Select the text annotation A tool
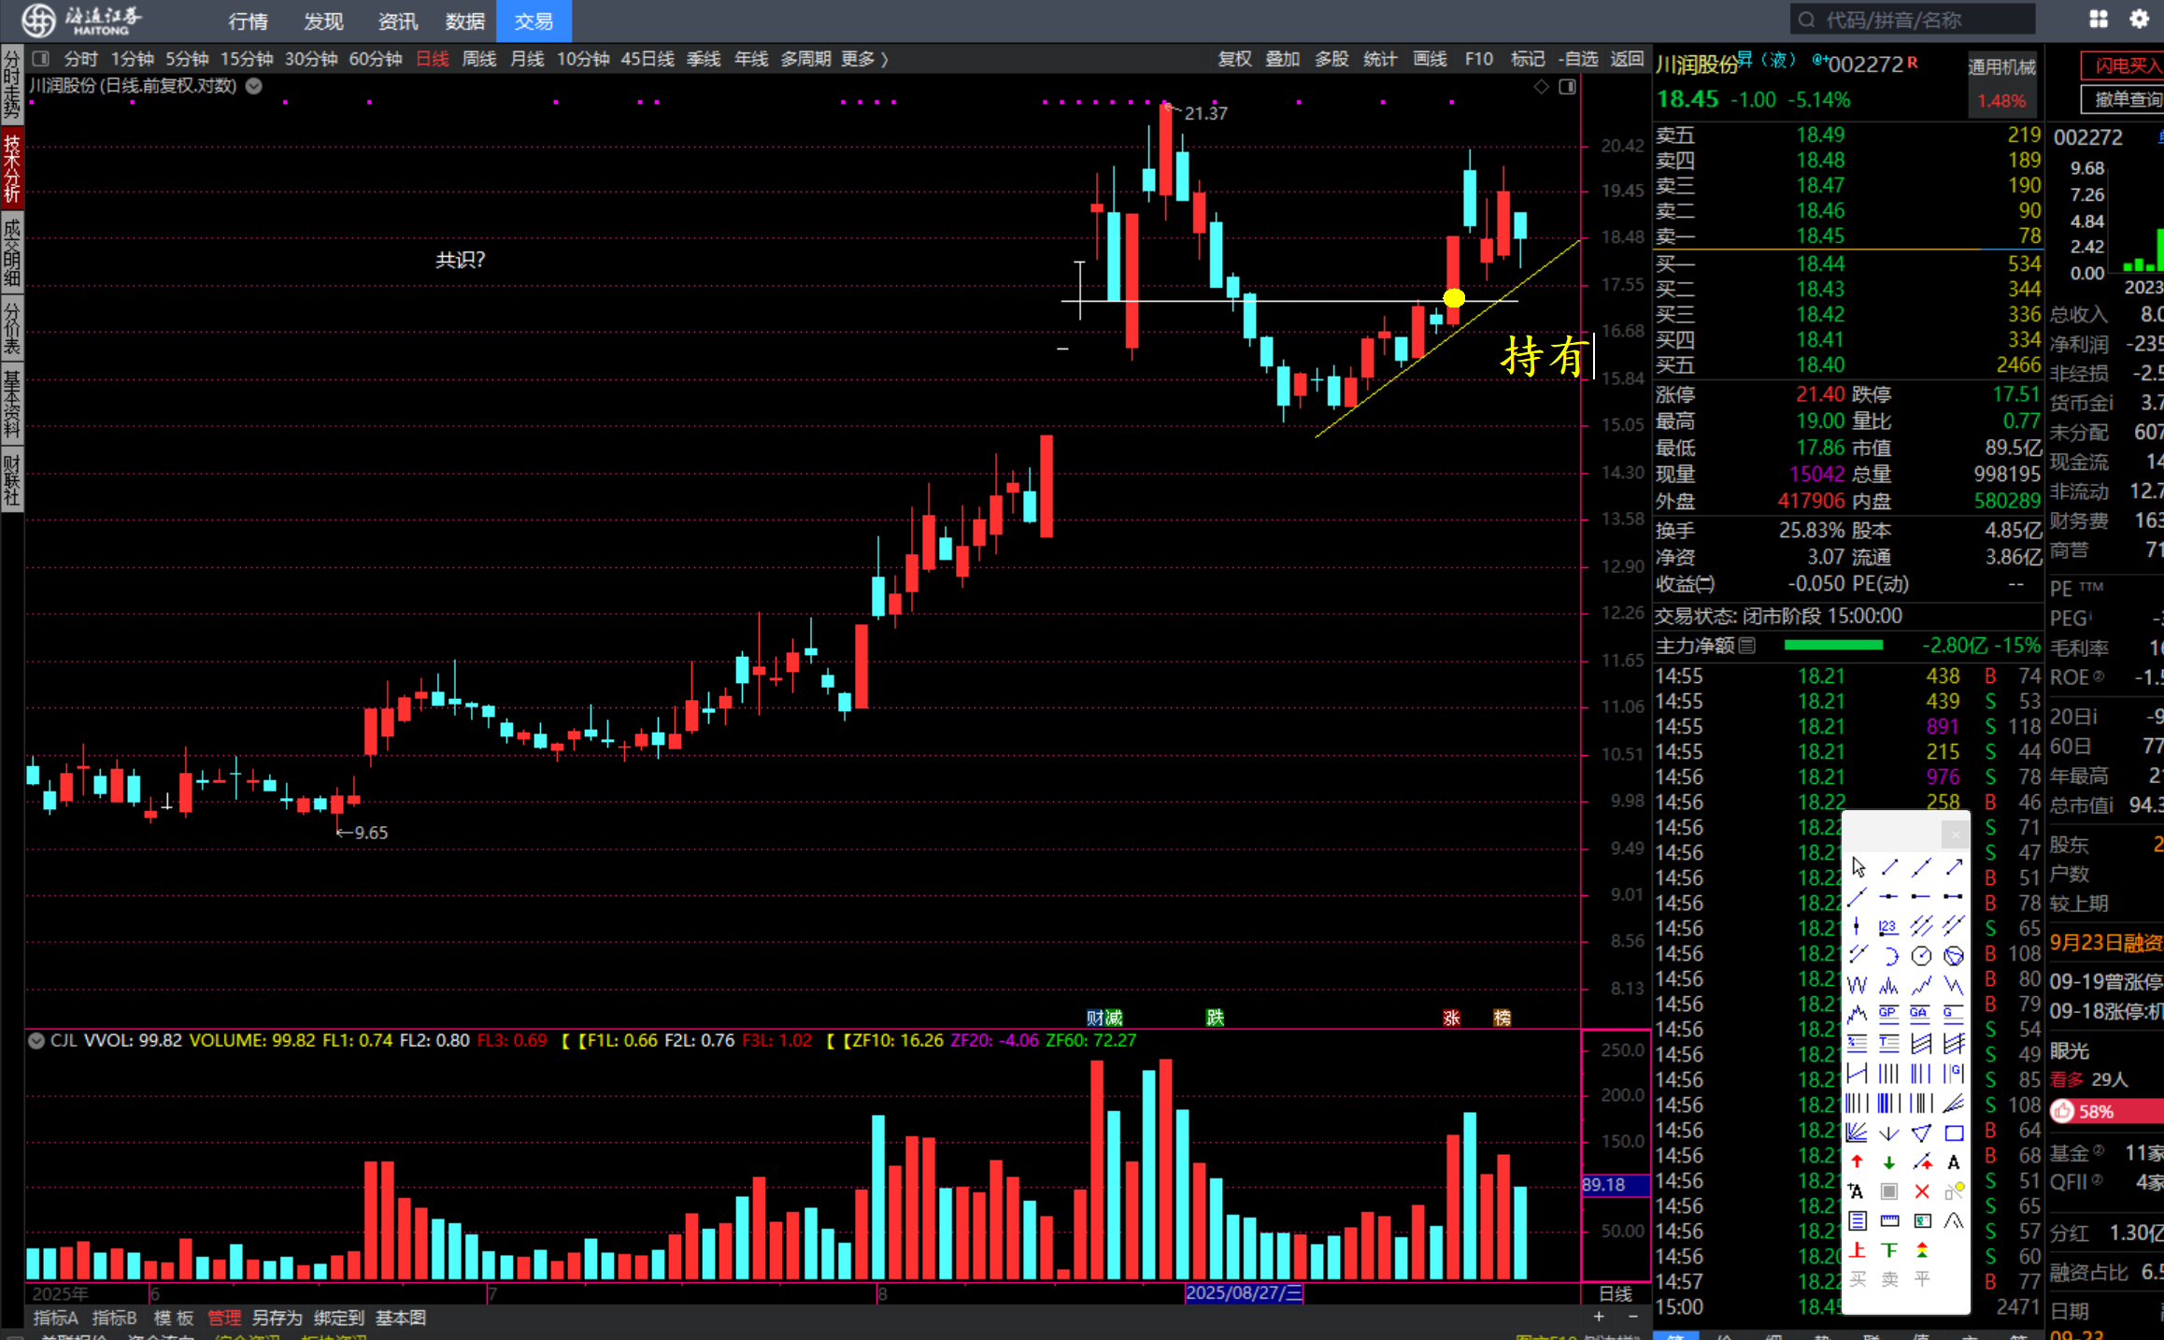2164x1340 pixels. [x=1953, y=1162]
